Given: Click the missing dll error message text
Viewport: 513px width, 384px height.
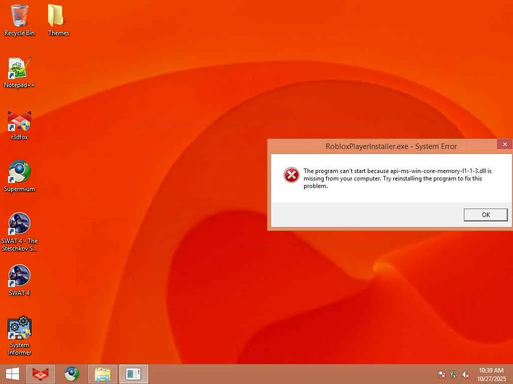Looking at the screenshot, I should point(397,178).
